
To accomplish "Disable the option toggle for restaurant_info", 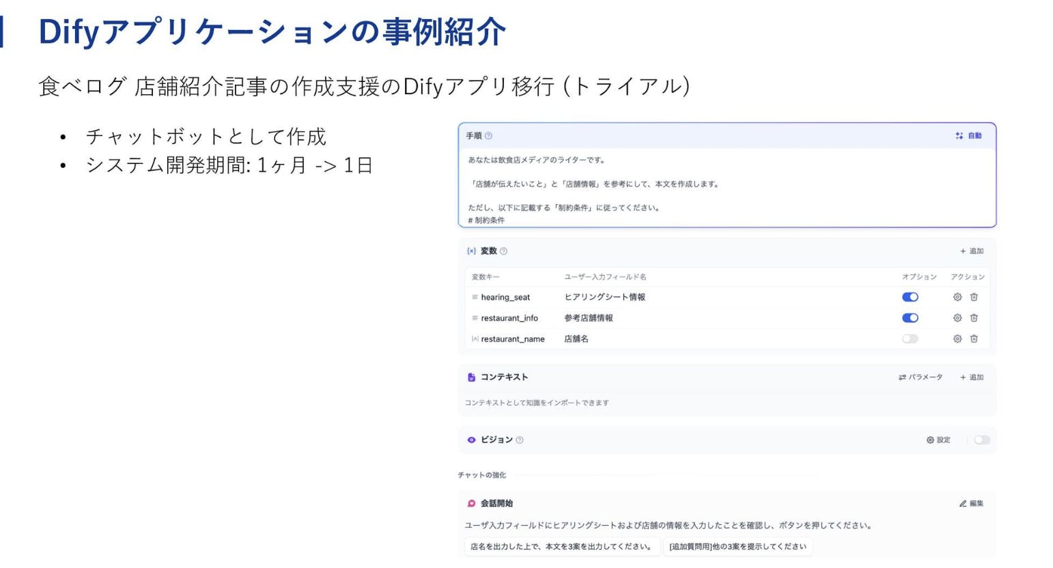I will (910, 318).
